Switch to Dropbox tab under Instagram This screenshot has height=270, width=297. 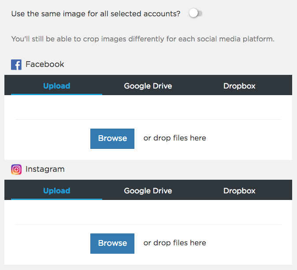pos(239,190)
